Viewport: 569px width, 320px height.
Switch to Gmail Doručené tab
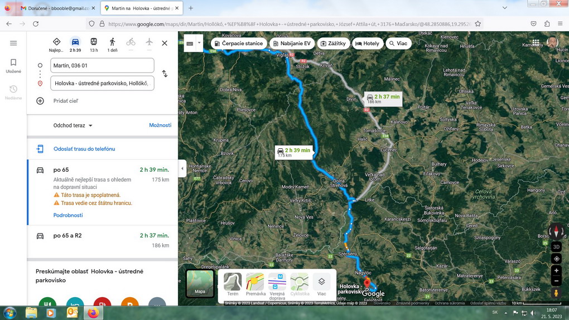[x=58, y=8]
